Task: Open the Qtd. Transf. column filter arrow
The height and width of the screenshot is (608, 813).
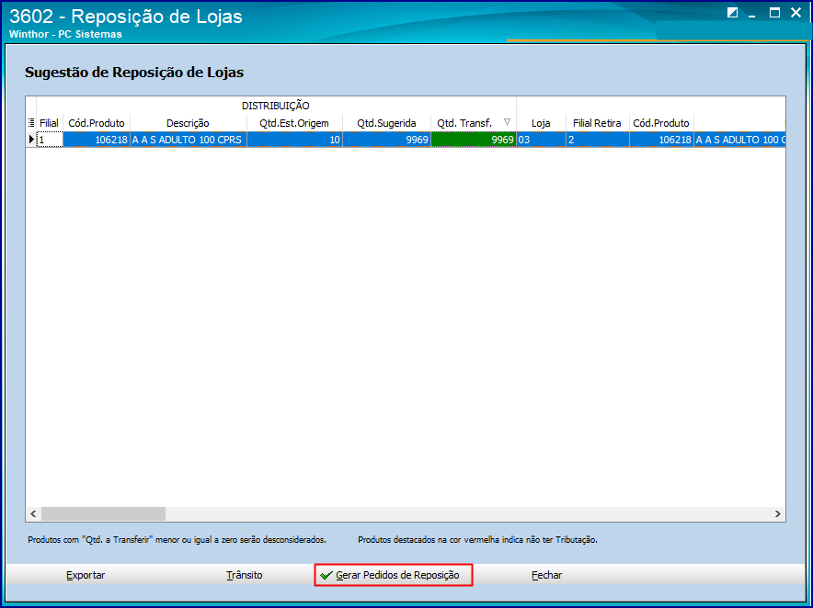Action: click(507, 123)
